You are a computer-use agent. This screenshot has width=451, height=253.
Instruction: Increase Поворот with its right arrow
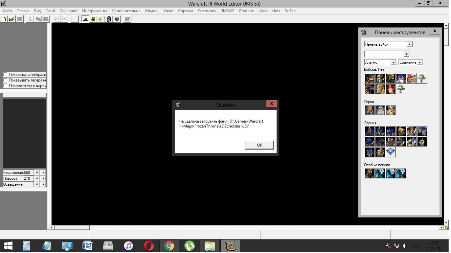[x=43, y=178]
